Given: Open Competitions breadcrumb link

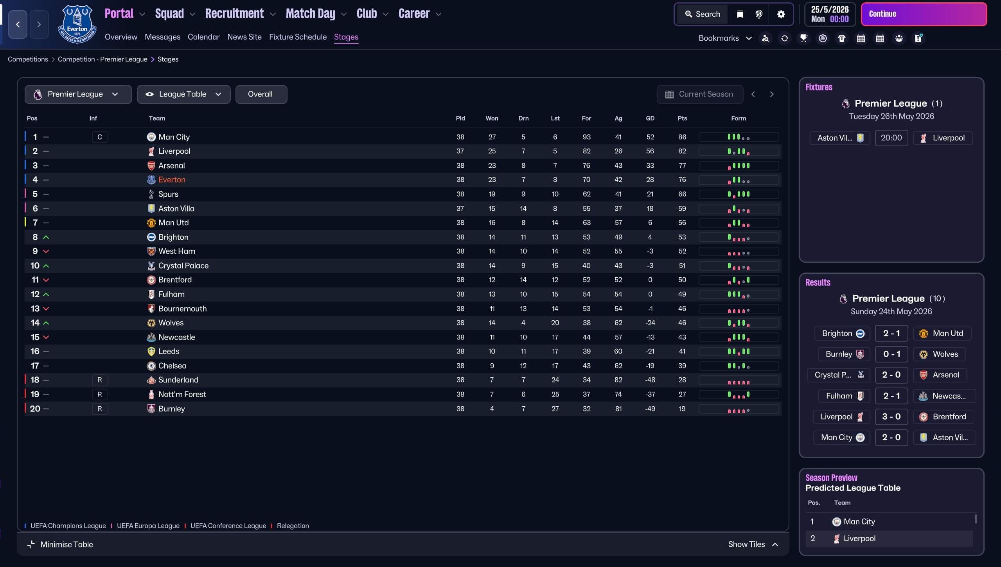Looking at the screenshot, I should pyautogui.click(x=28, y=59).
